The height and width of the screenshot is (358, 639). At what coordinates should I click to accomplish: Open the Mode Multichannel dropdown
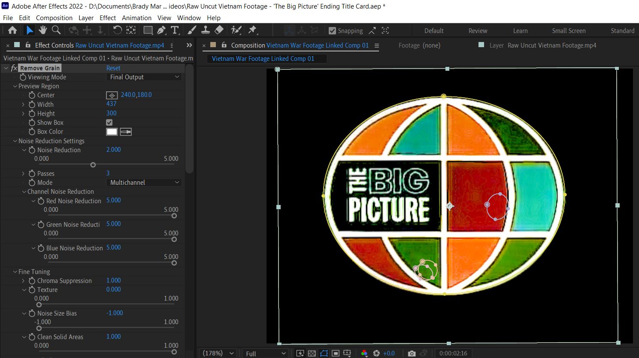(x=144, y=183)
